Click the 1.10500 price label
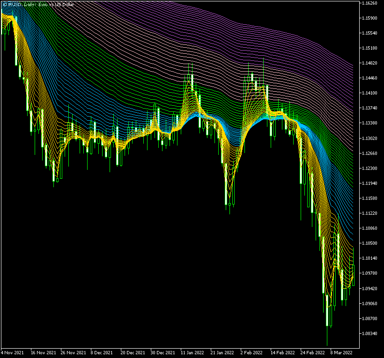 point(369,243)
